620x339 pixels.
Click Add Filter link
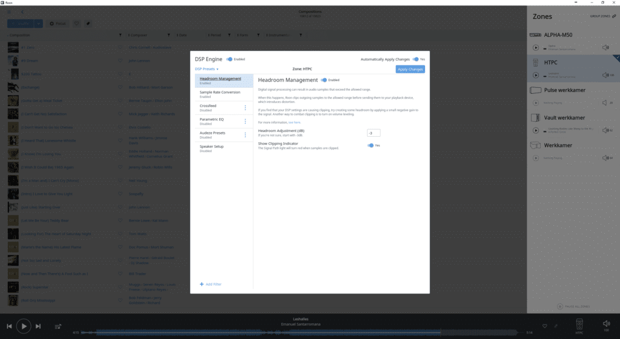point(211,284)
